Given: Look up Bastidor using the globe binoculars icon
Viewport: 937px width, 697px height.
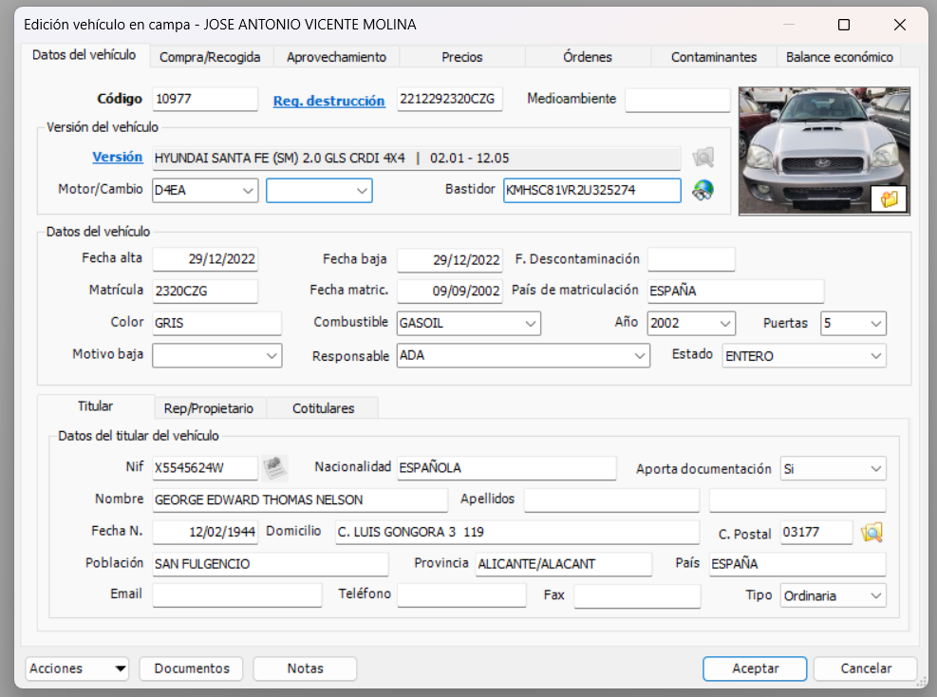Looking at the screenshot, I should pos(702,190).
